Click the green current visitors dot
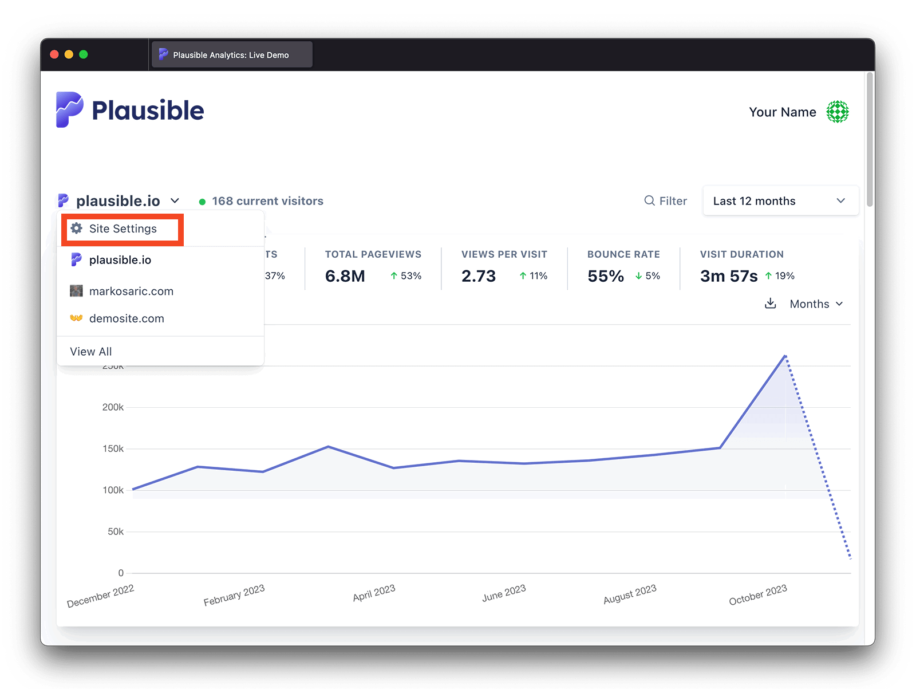The image size is (916, 689). click(x=202, y=201)
